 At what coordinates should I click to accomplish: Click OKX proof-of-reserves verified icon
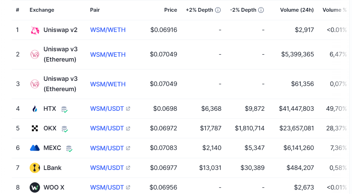65,129
